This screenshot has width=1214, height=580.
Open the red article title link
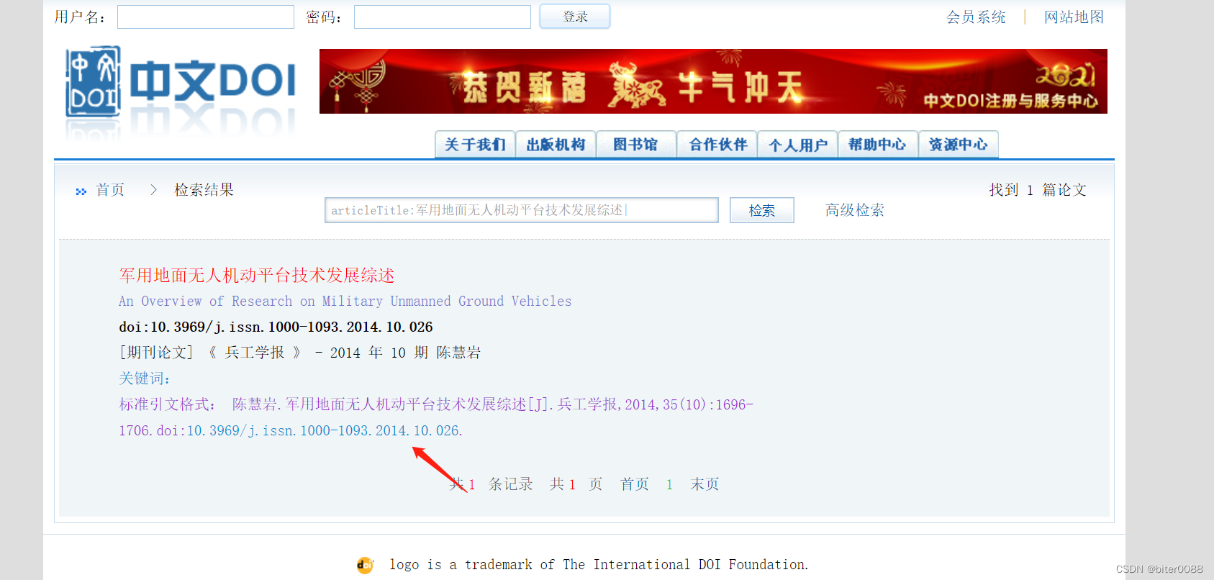[x=257, y=276]
